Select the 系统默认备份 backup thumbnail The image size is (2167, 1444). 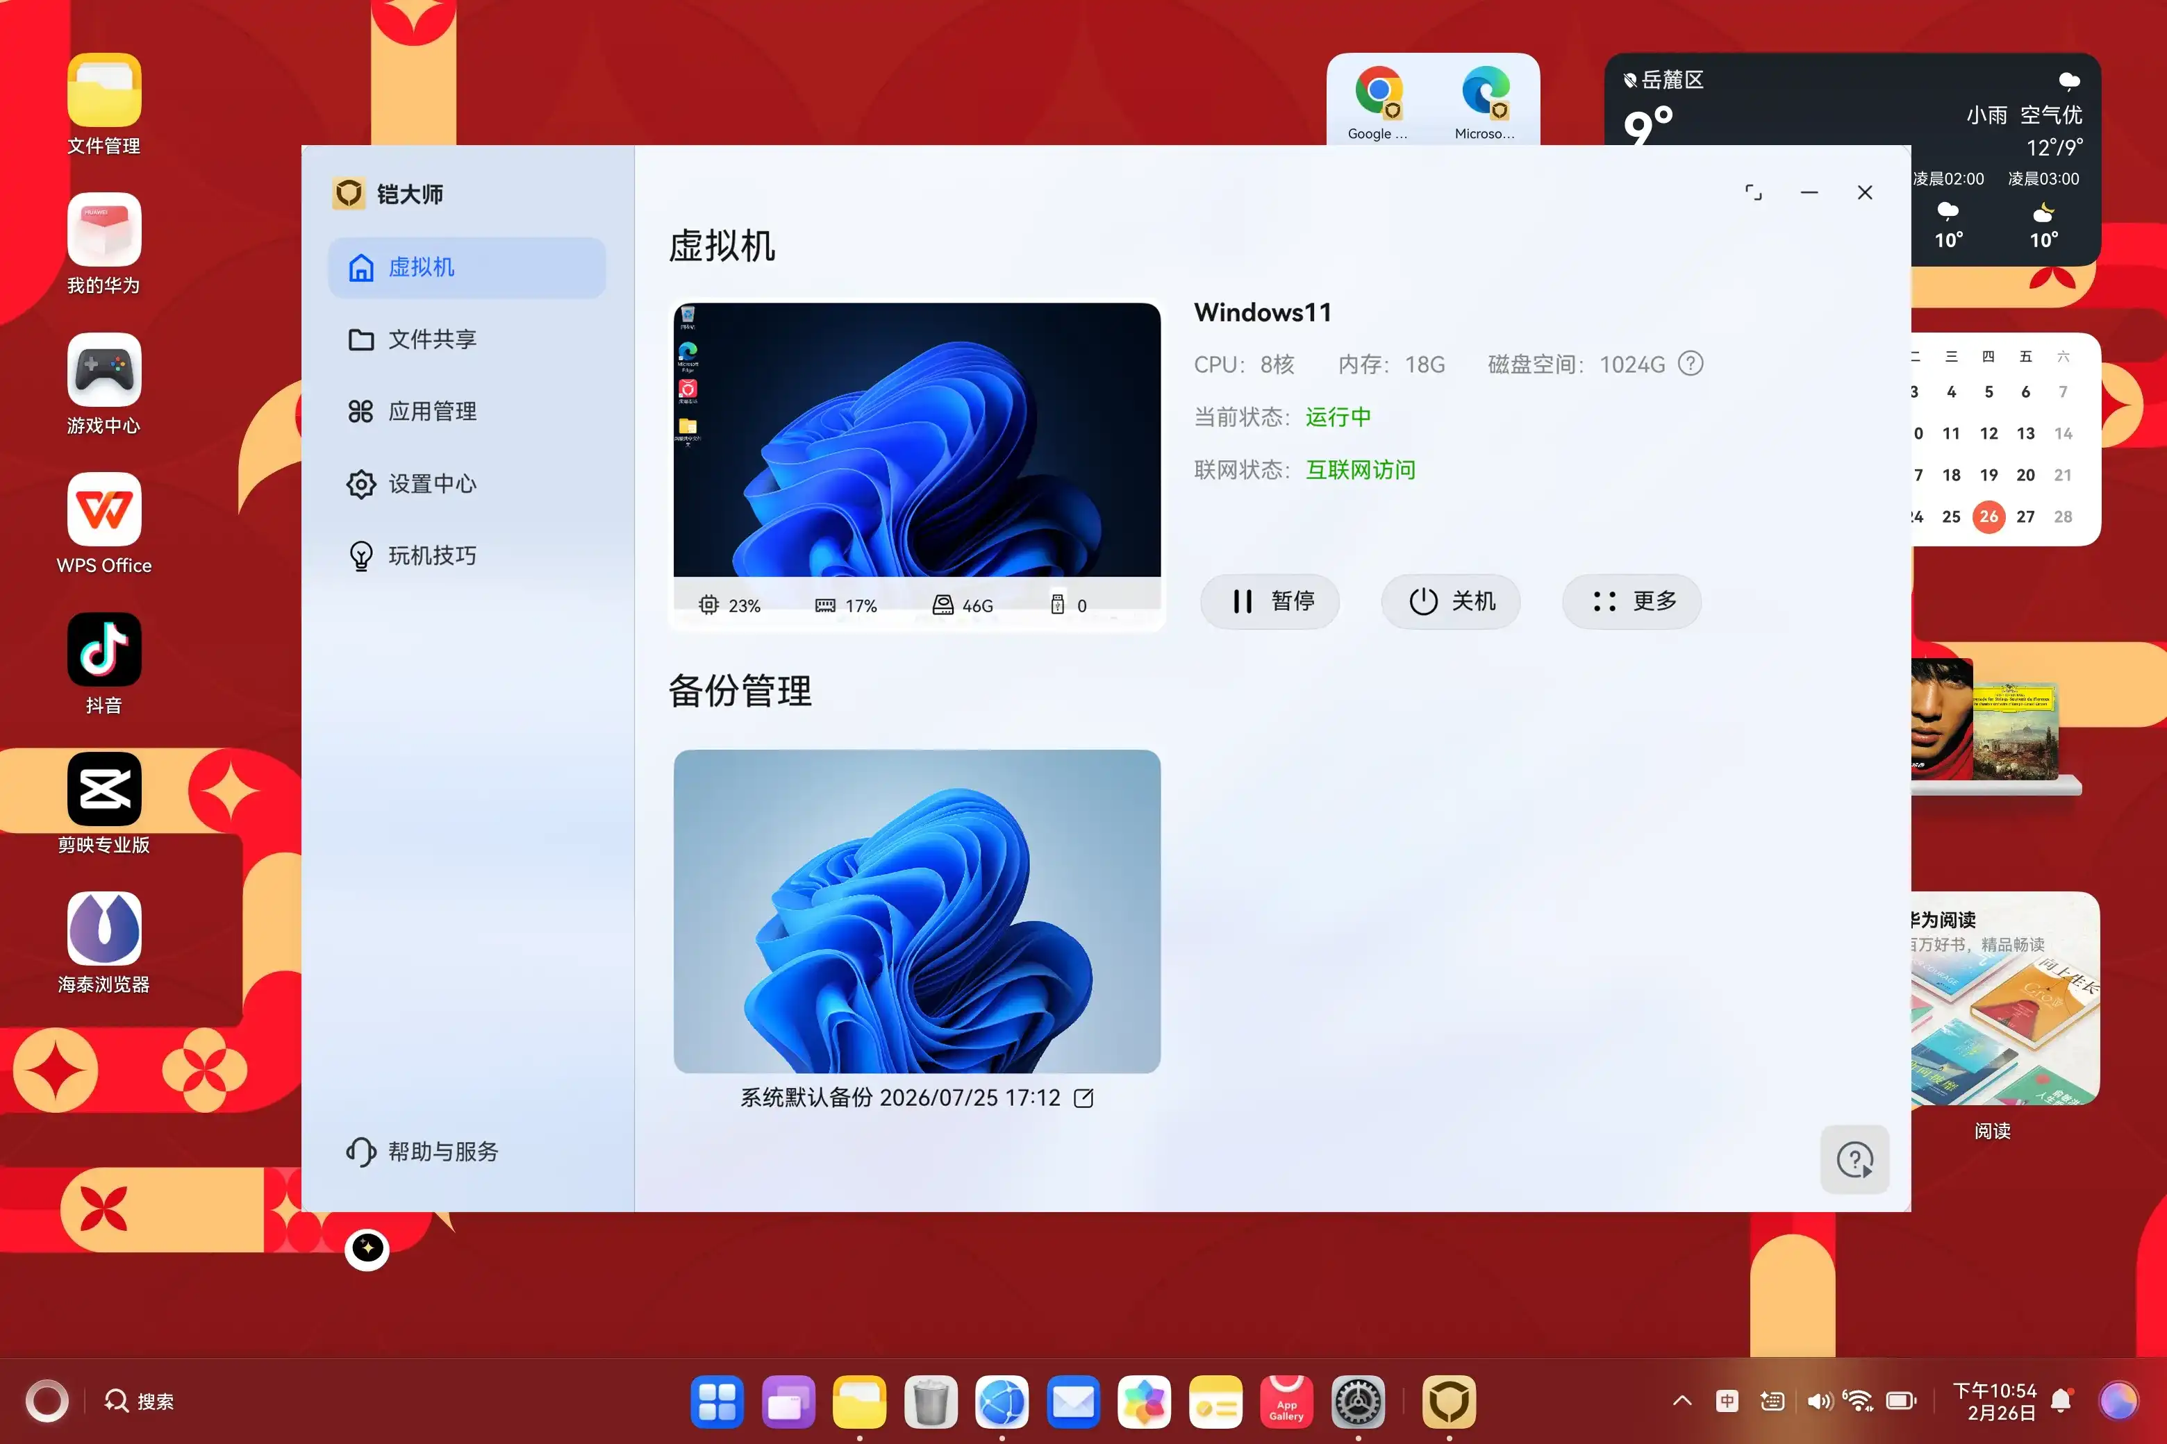pyautogui.click(x=917, y=911)
